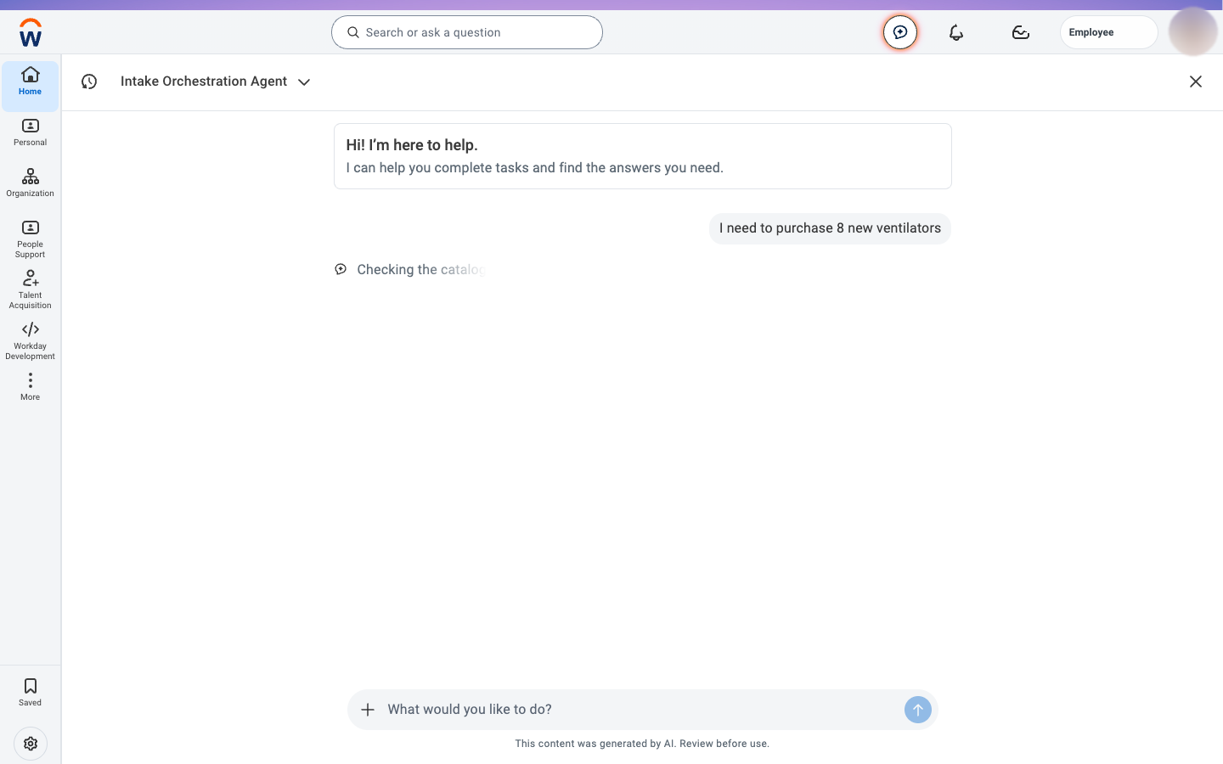Go to Personal section
Screen dimensions: 1223x764
31,132
